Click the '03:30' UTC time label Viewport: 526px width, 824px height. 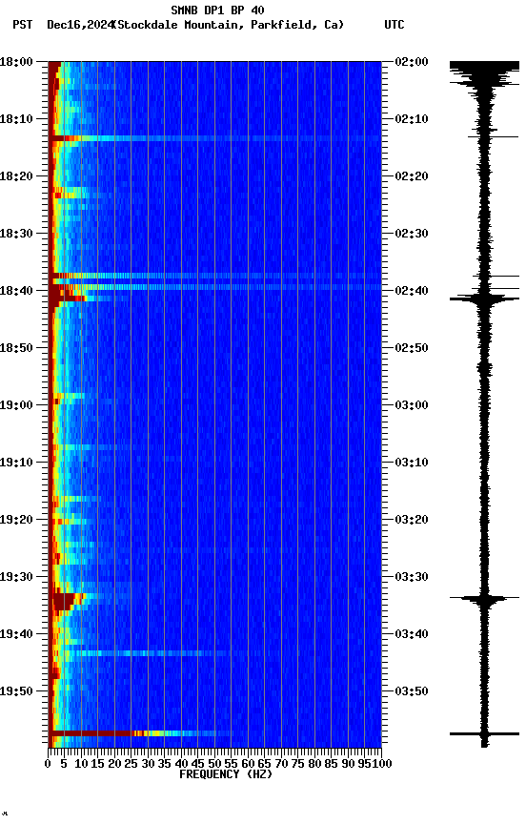pyautogui.click(x=412, y=578)
